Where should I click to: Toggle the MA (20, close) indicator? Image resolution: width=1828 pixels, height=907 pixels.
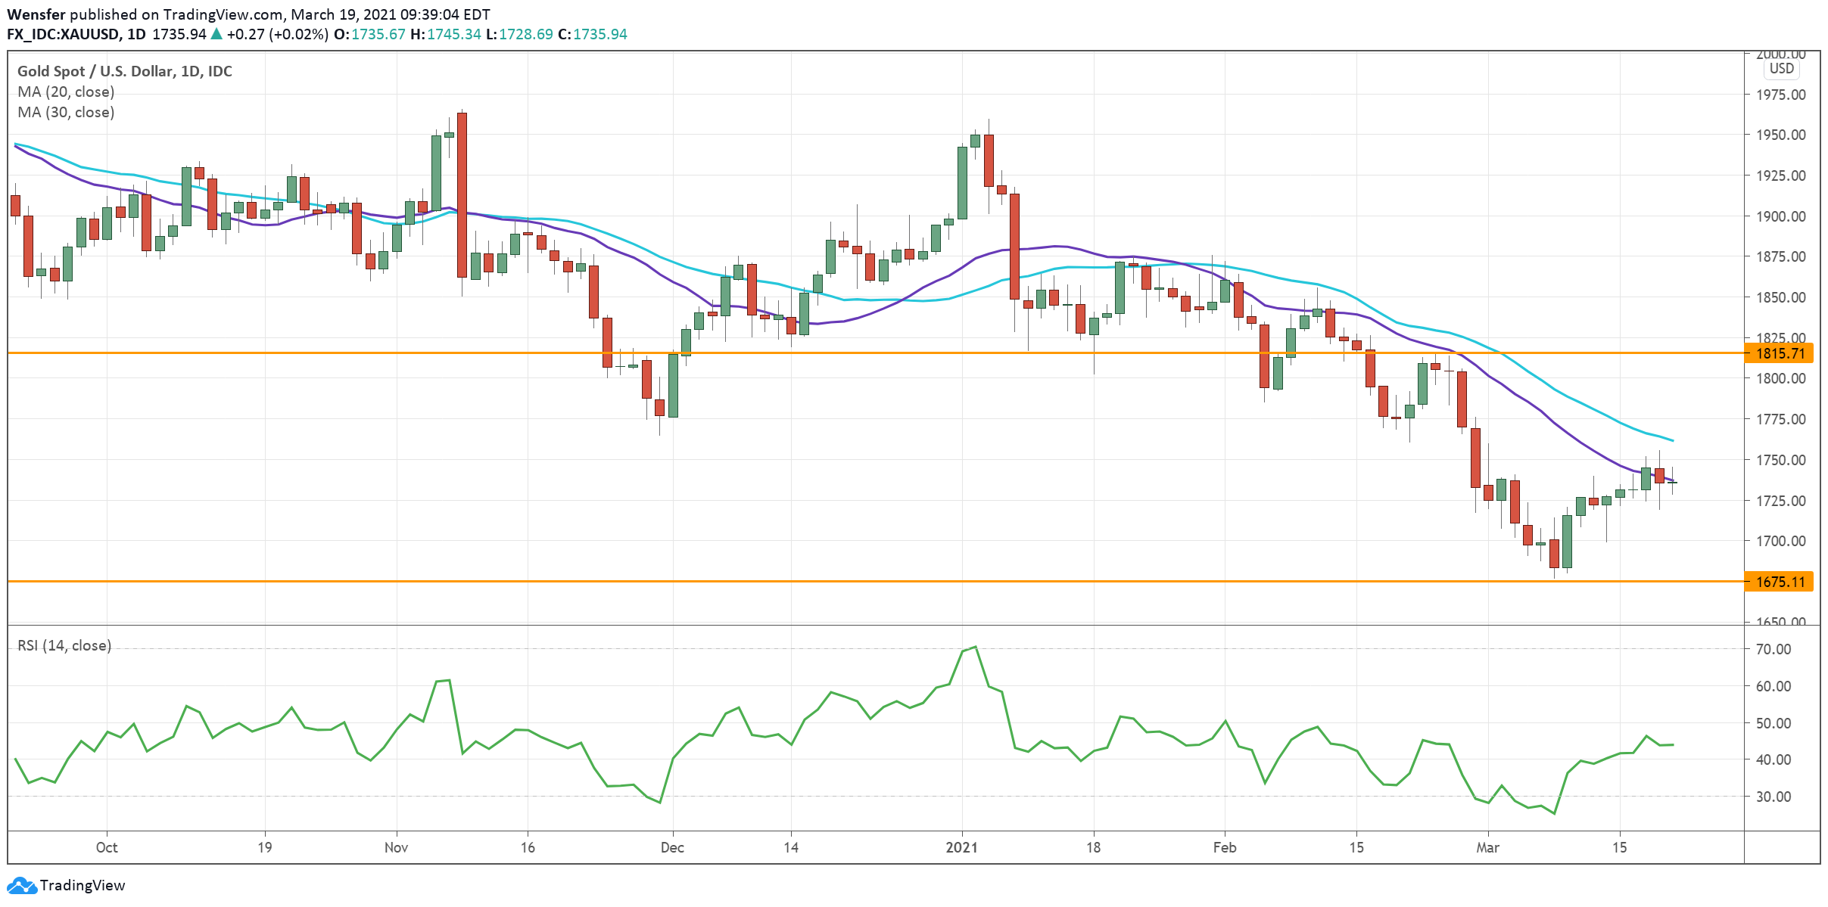[65, 92]
